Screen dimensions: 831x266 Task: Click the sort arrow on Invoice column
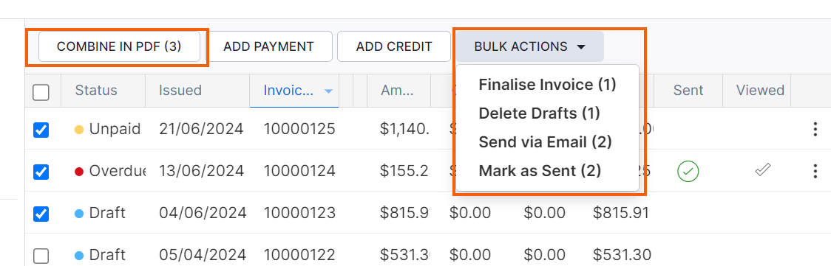[328, 91]
